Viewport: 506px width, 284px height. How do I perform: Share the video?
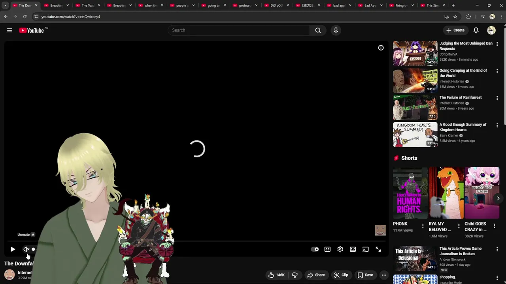pyautogui.click(x=316, y=275)
